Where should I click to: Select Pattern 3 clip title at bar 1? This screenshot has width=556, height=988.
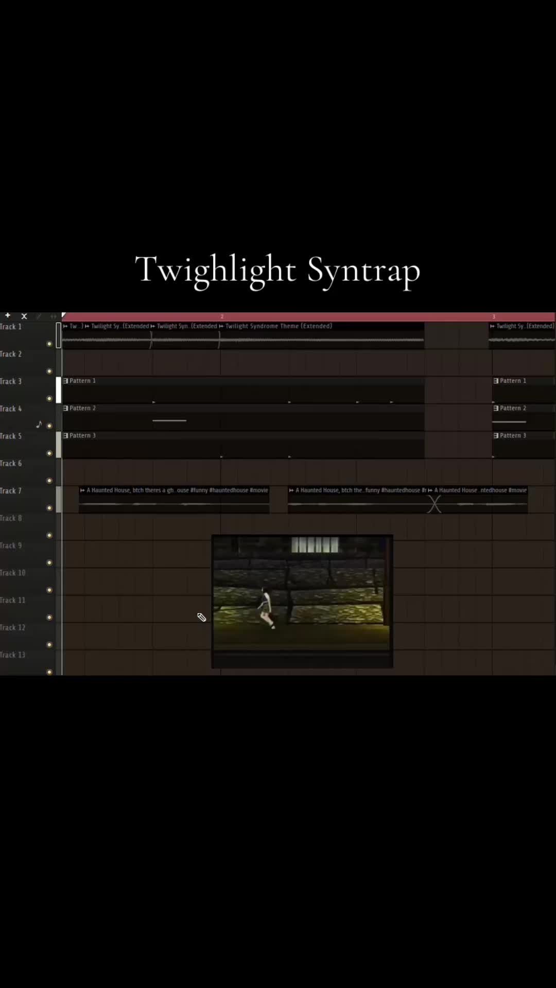tap(82, 435)
